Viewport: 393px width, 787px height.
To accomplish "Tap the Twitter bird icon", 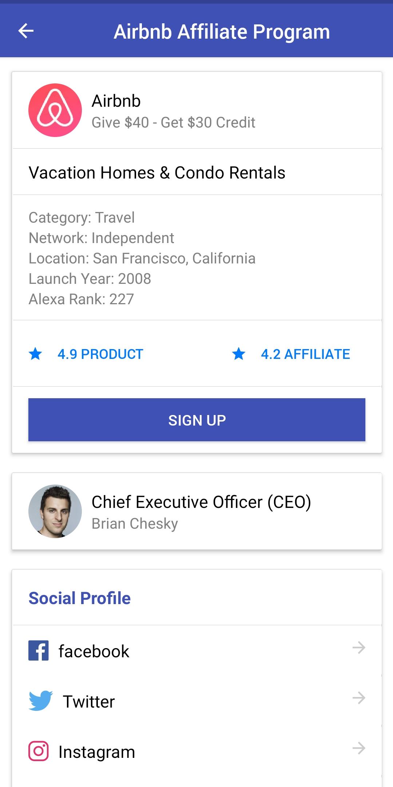I will tap(40, 701).
